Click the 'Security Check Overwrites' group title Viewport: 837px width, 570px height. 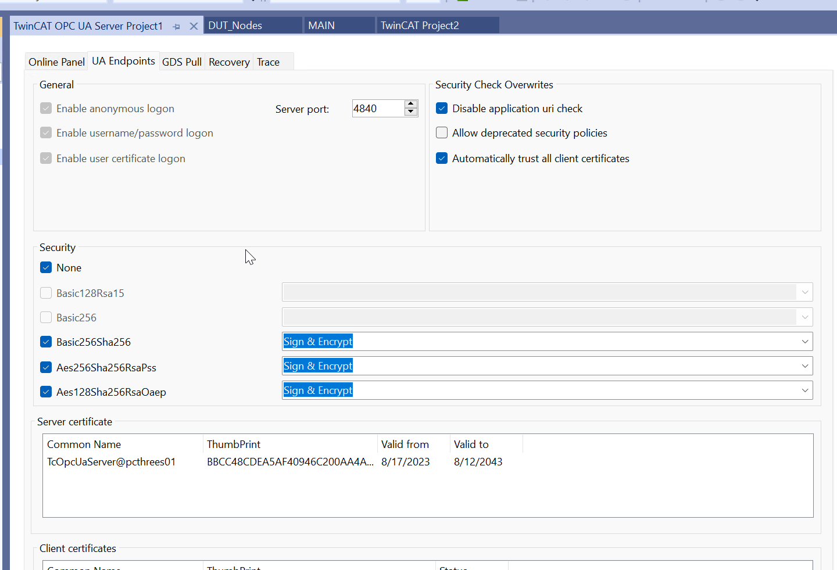(494, 85)
